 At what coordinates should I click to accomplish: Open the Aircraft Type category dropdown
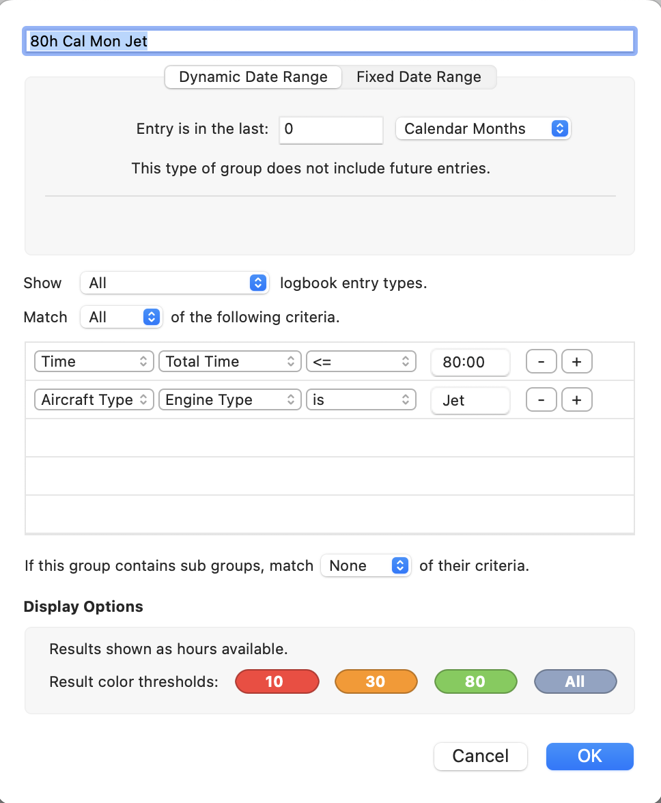pyautogui.click(x=94, y=400)
